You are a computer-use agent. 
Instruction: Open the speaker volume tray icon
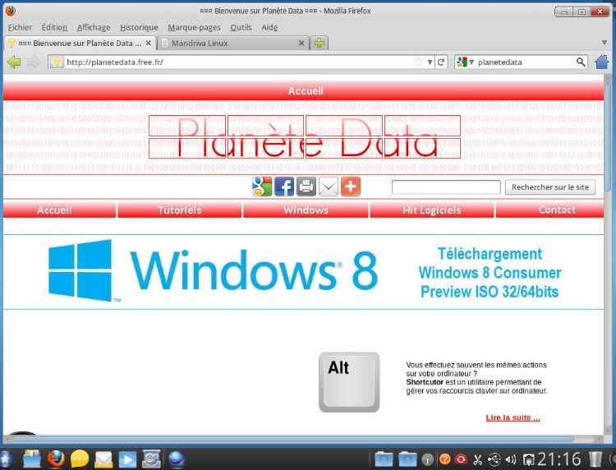(x=511, y=459)
